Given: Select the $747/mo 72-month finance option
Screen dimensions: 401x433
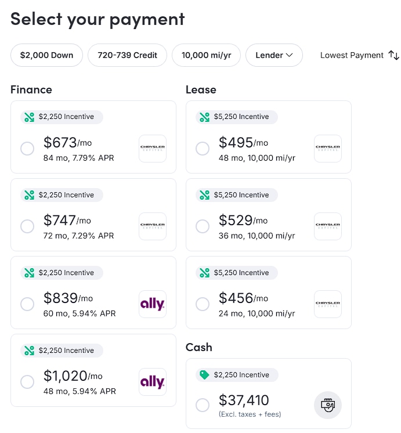Looking at the screenshot, I should point(27,226).
